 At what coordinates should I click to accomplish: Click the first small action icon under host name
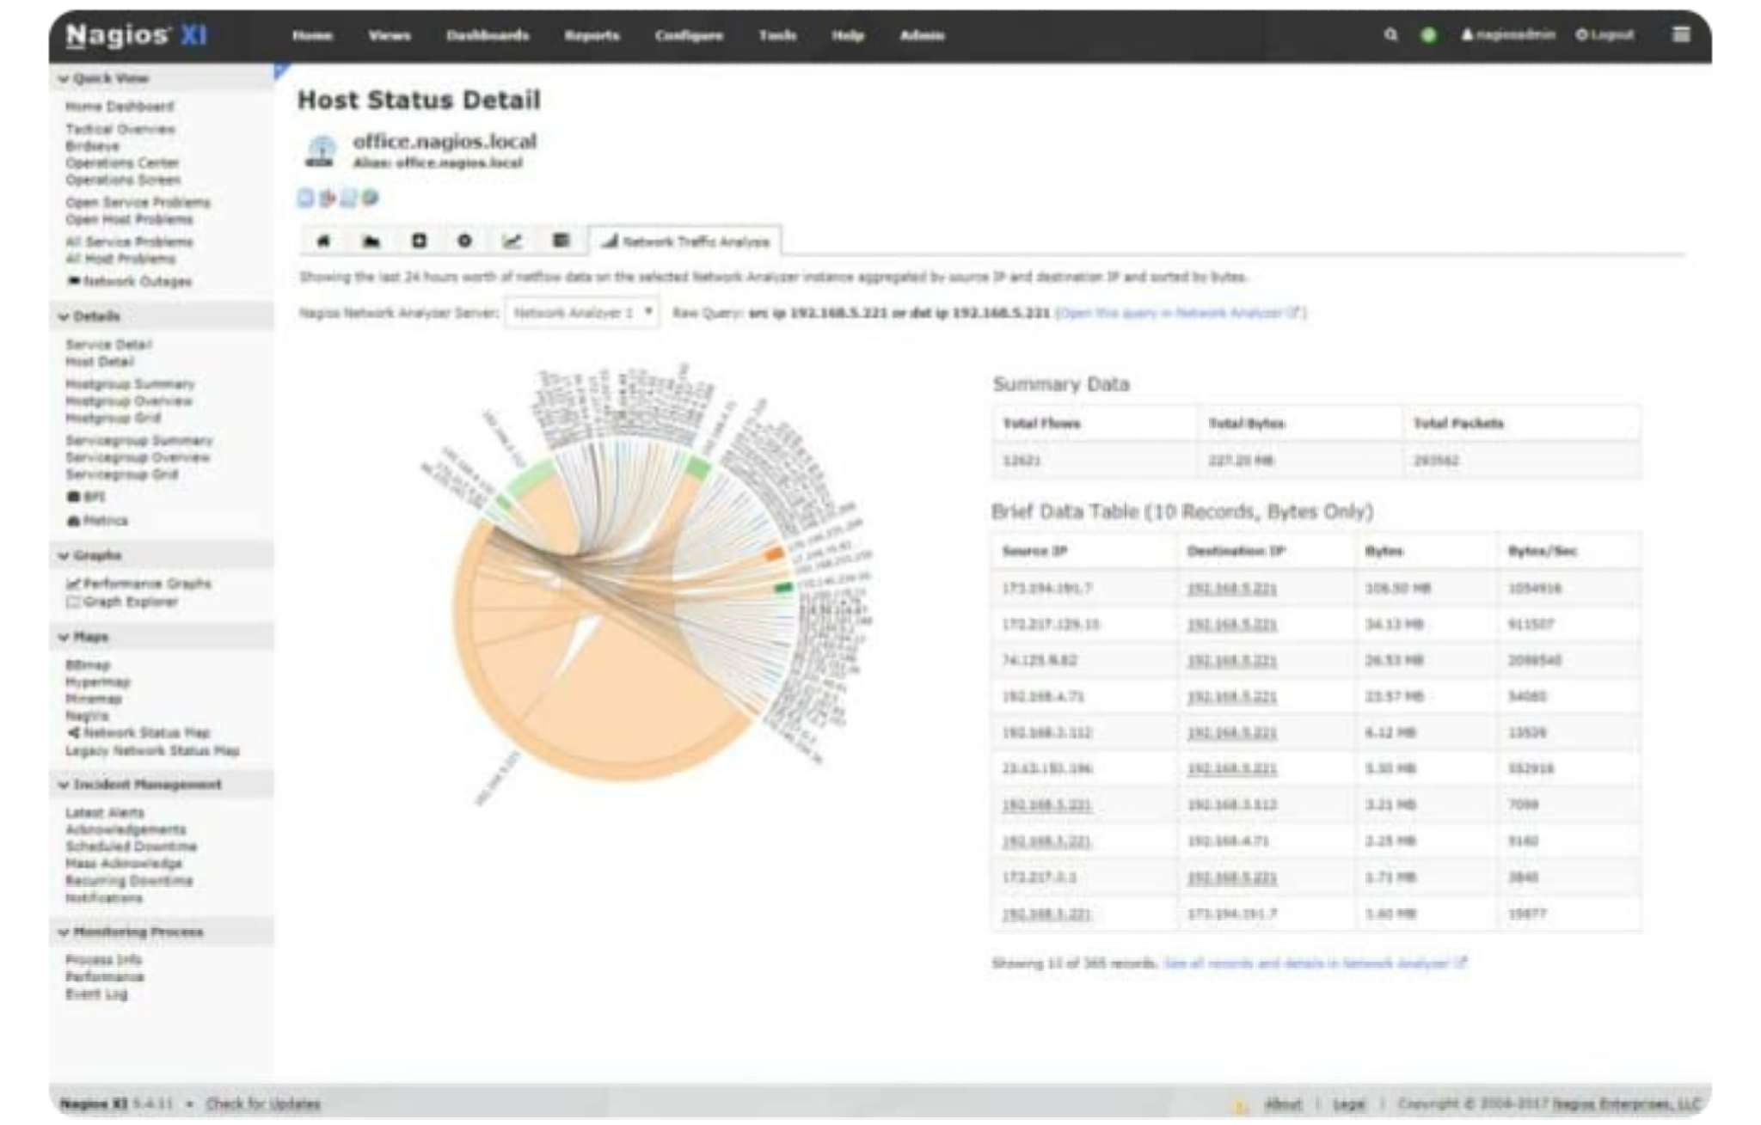305,199
